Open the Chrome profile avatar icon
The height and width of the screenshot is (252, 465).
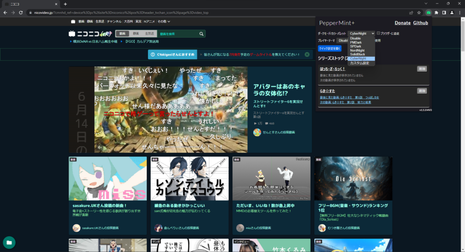tap(452, 13)
